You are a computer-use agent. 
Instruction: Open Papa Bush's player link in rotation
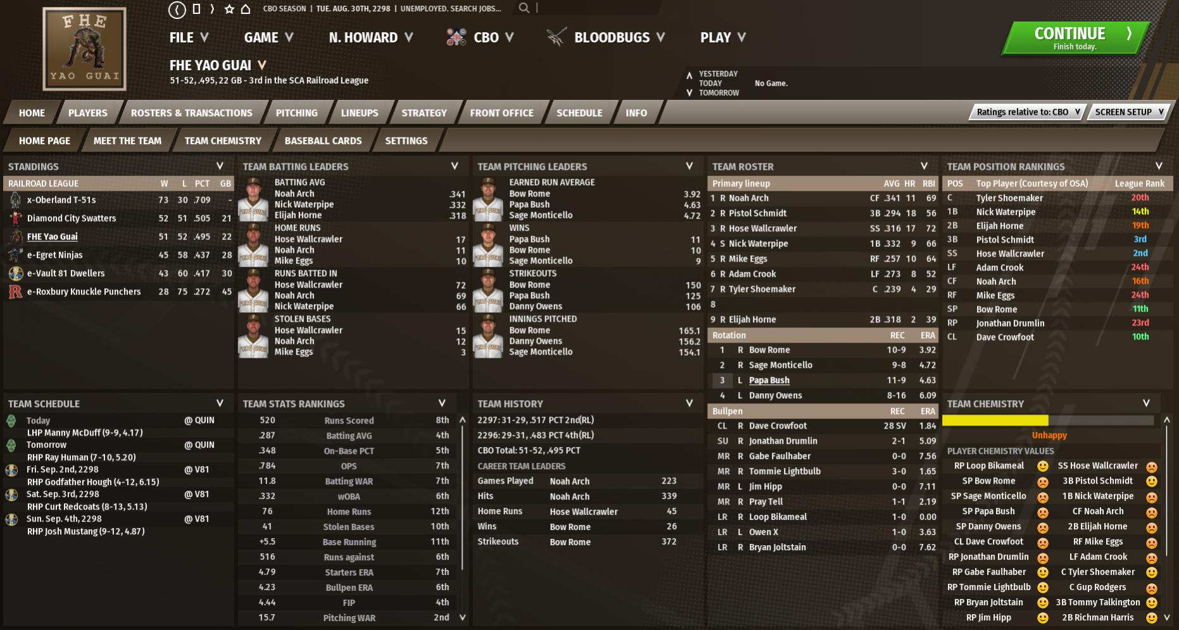pos(769,381)
